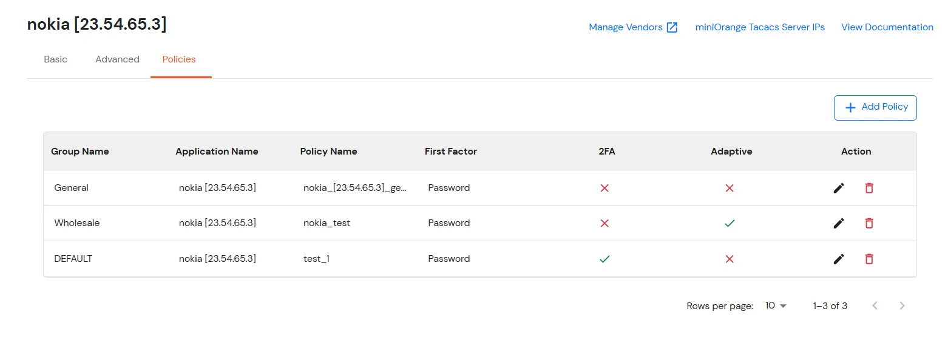
Task: Click Password in the DEFAULT row
Action: pyautogui.click(x=449, y=259)
